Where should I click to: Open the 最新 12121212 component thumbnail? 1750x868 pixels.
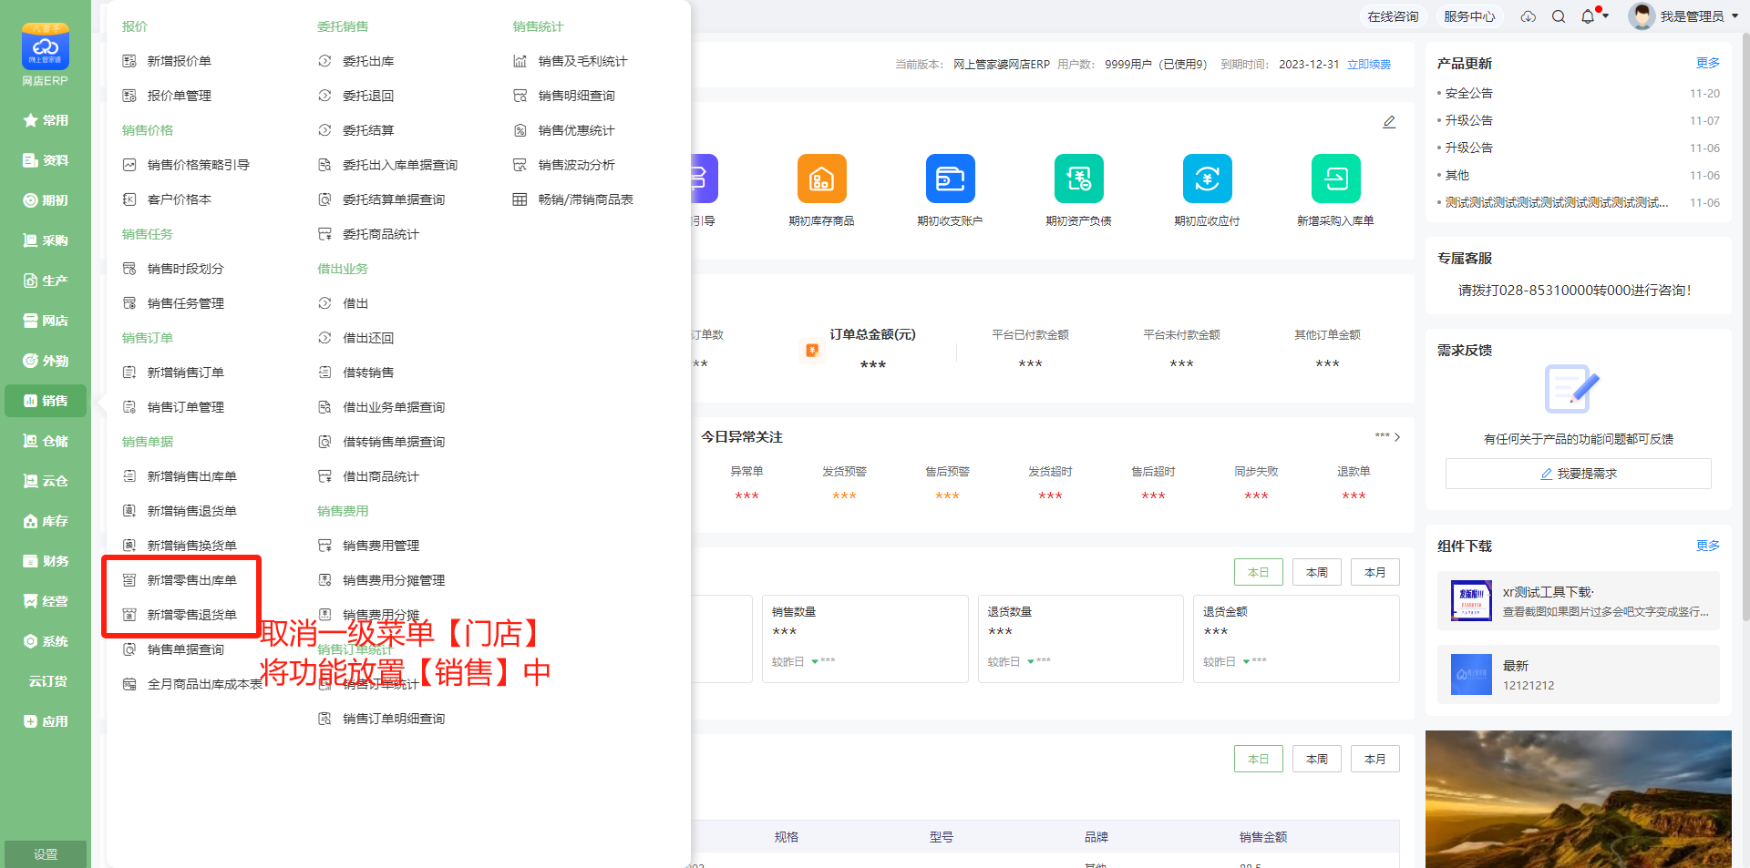(1471, 675)
